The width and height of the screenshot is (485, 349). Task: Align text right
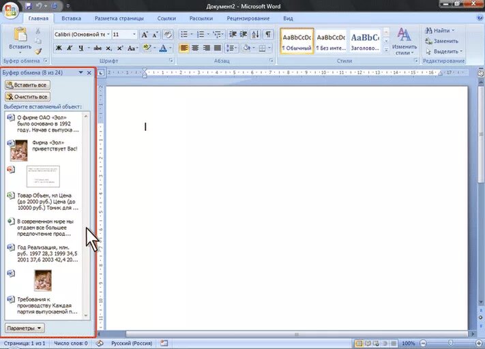[x=206, y=48]
